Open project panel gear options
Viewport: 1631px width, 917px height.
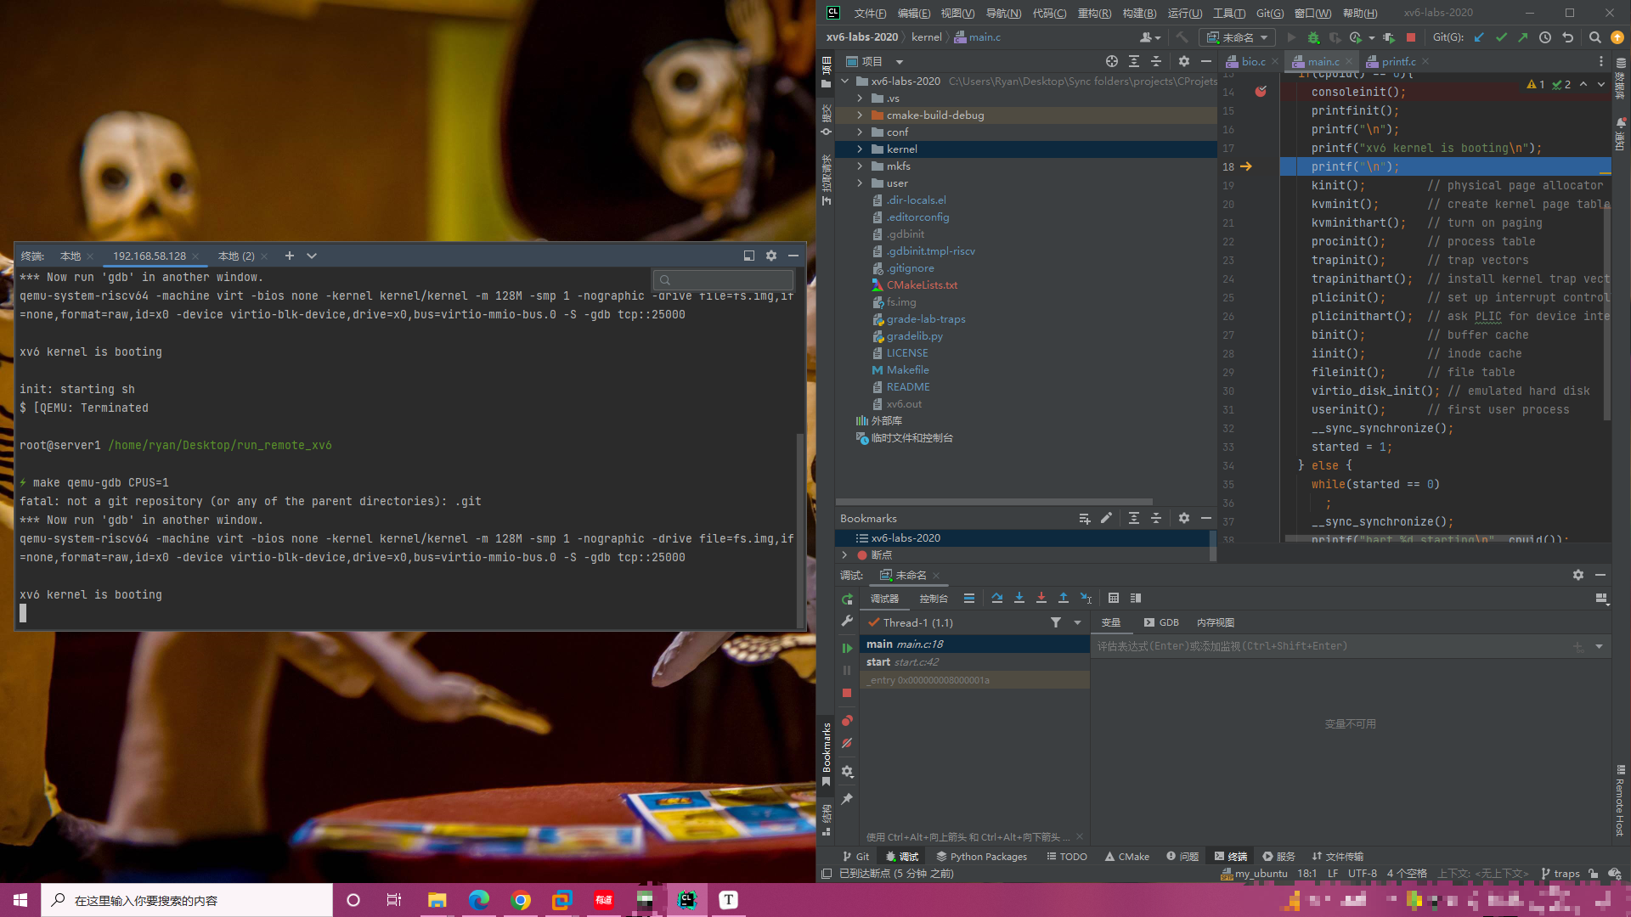pos(1184,61)
